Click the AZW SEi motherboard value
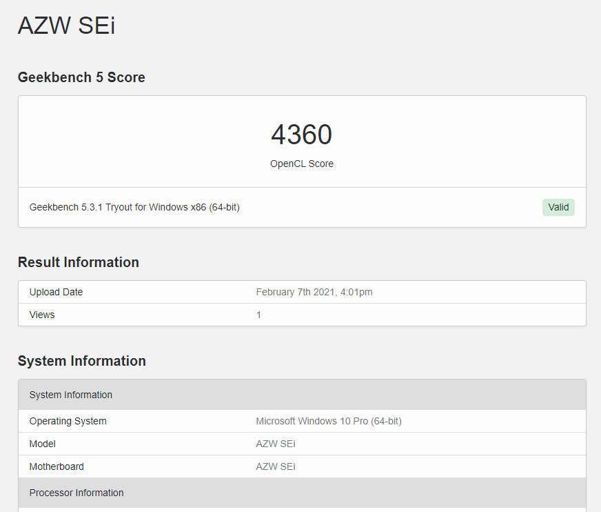The height and width of the screenshot is (512, 601). [276, 466]
